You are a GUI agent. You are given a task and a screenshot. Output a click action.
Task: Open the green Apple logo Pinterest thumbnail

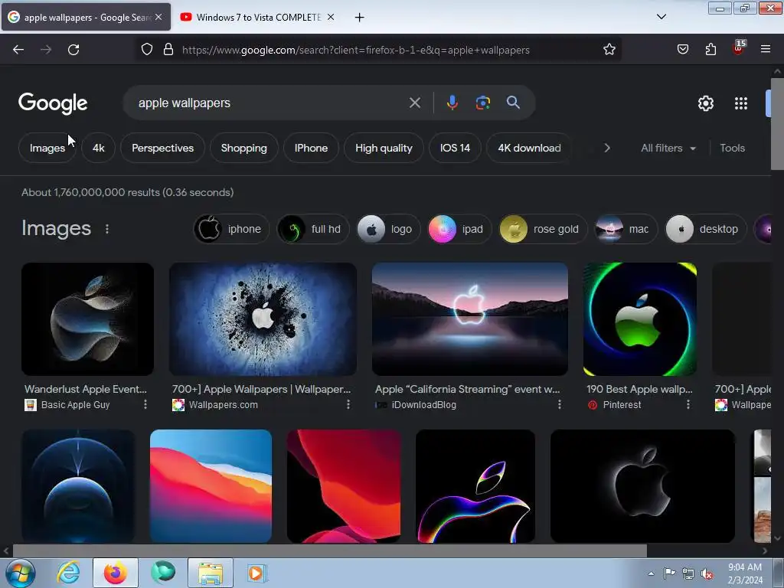click(x=639, y=319)
